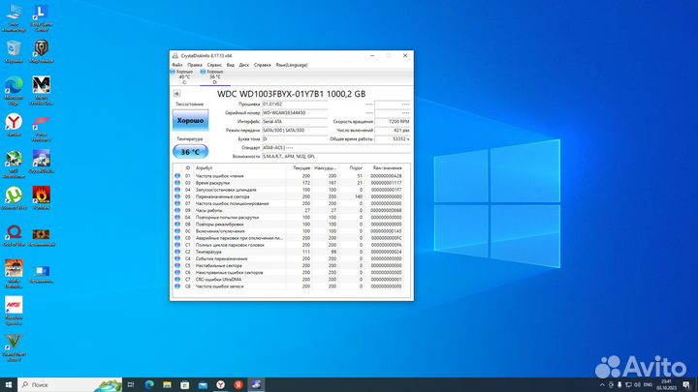Screen dimensions: 698x392
Task: Click the status circle on row C8
Action: pyautogui.click(x=177, y=286)
